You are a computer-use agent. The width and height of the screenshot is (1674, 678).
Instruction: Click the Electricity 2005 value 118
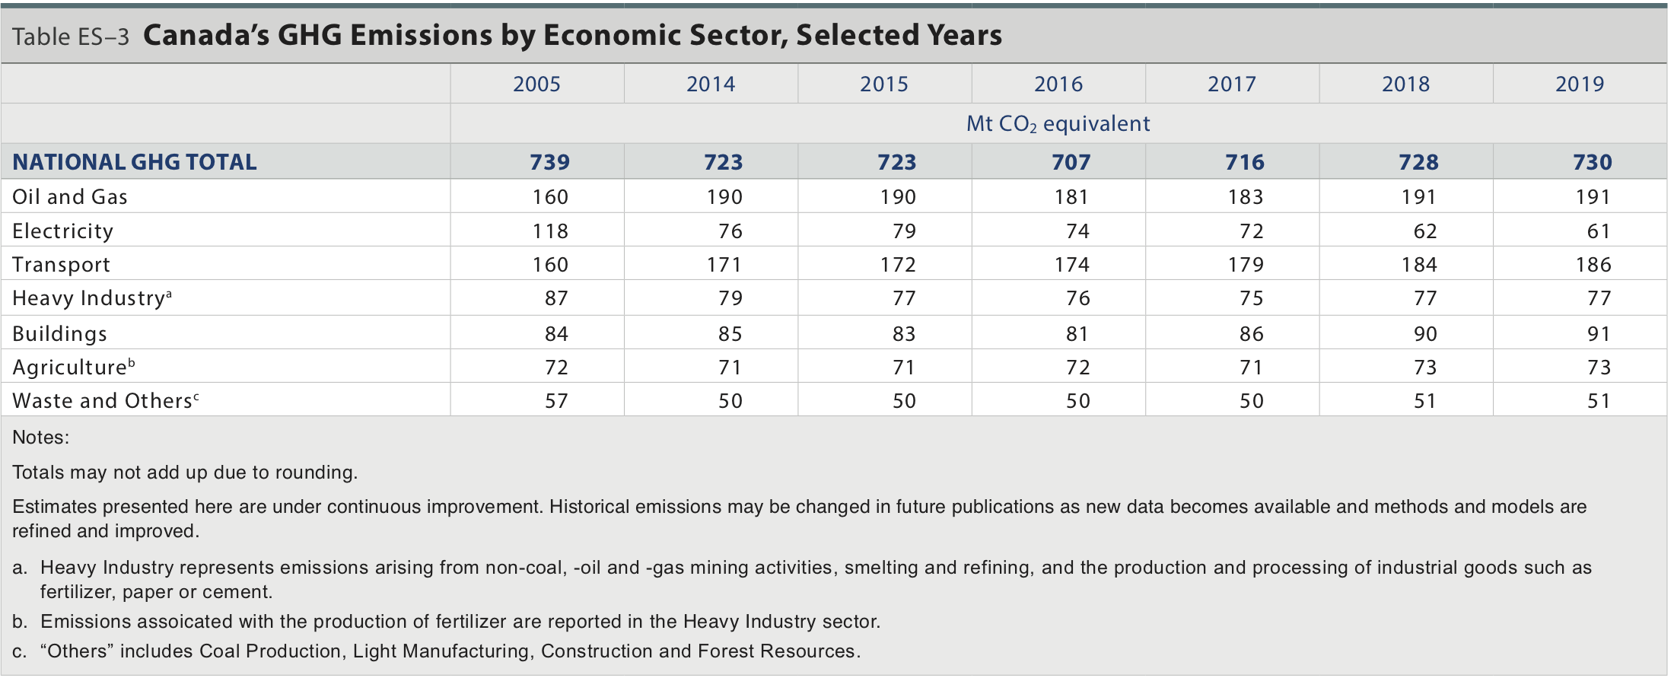(550, 231)
